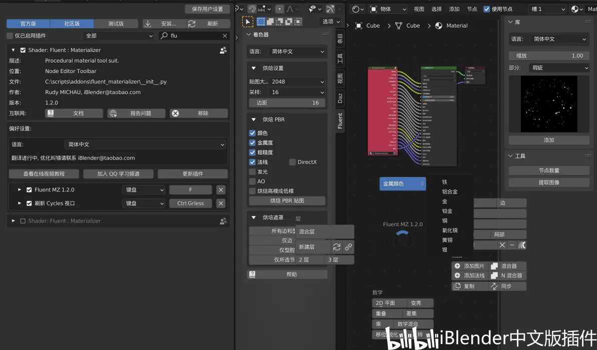Select the tweak cursor tool icon

(247, 21)
